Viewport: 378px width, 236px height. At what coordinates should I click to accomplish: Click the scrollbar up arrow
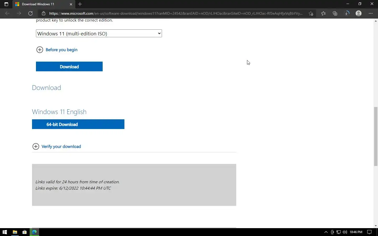376,21
